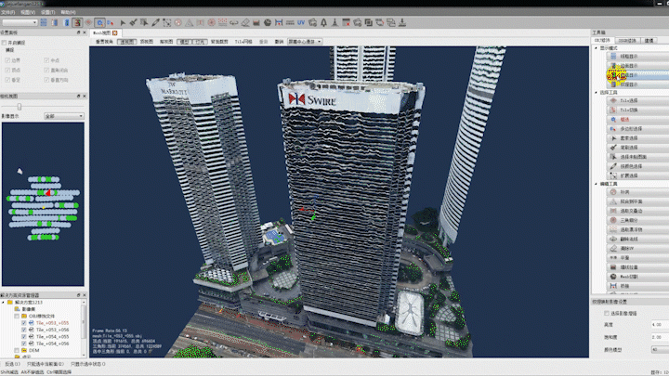
Task: Toggle checkbox of Tile_+054_+055
Action: click(24, 337)
